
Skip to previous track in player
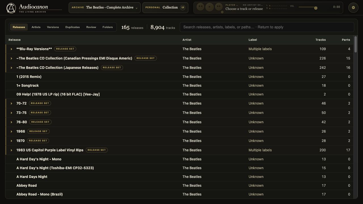pos(200,7)
